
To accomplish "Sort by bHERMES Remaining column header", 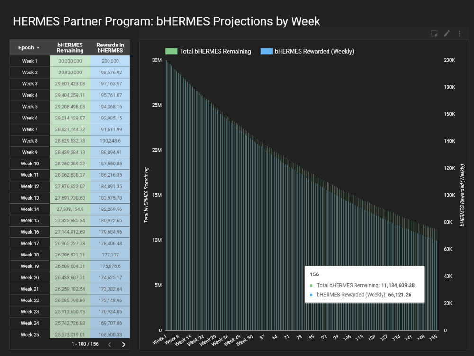I will point(70,48).
